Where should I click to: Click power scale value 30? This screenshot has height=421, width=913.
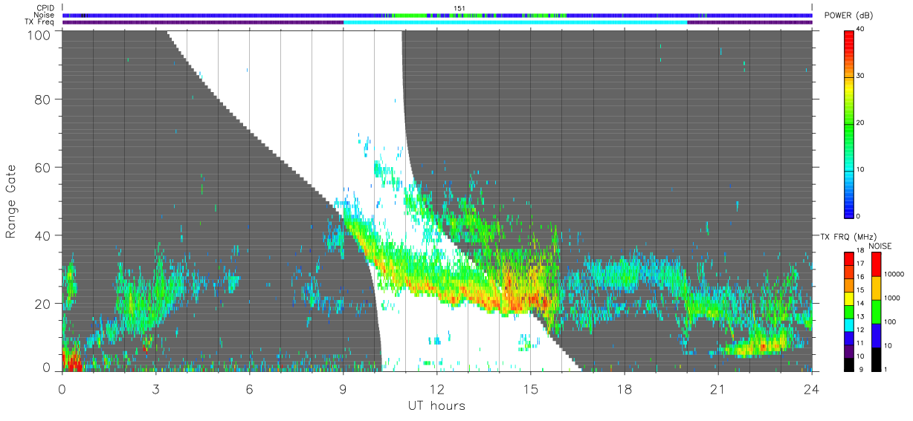(861, 76)
